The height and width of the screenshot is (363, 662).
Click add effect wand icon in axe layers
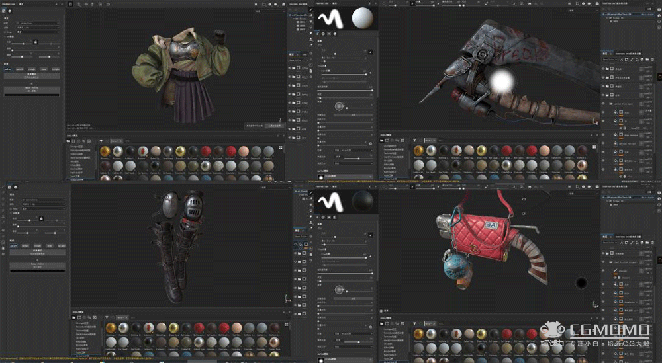(622, 60)
